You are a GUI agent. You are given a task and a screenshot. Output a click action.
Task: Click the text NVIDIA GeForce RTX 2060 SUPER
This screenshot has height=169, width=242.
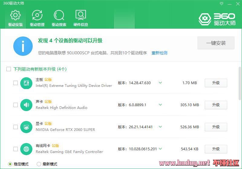click(65, 130)
